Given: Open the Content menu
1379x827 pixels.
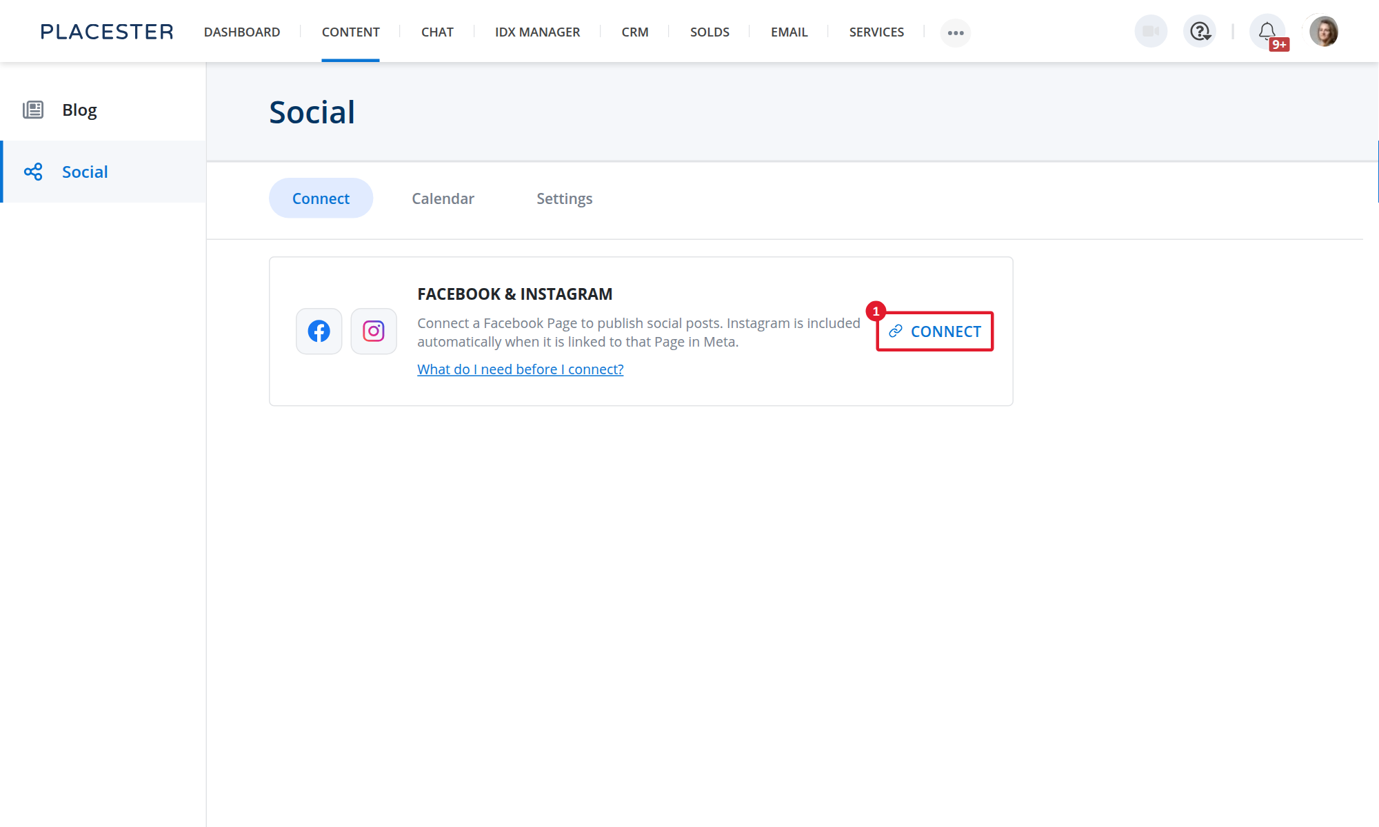Looking at the screenshot, I should [350, 32].
